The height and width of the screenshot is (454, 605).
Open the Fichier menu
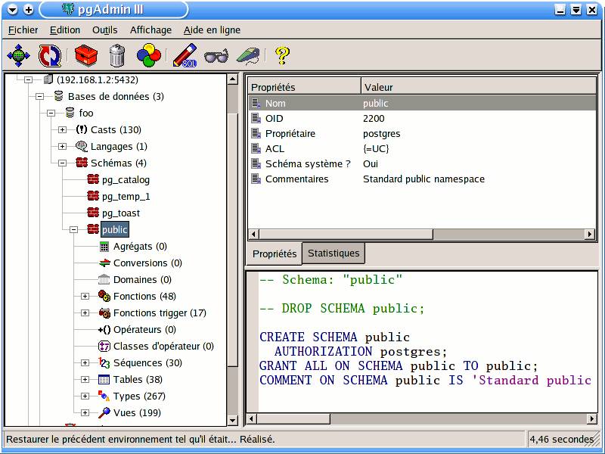click(x=23, y=30)
